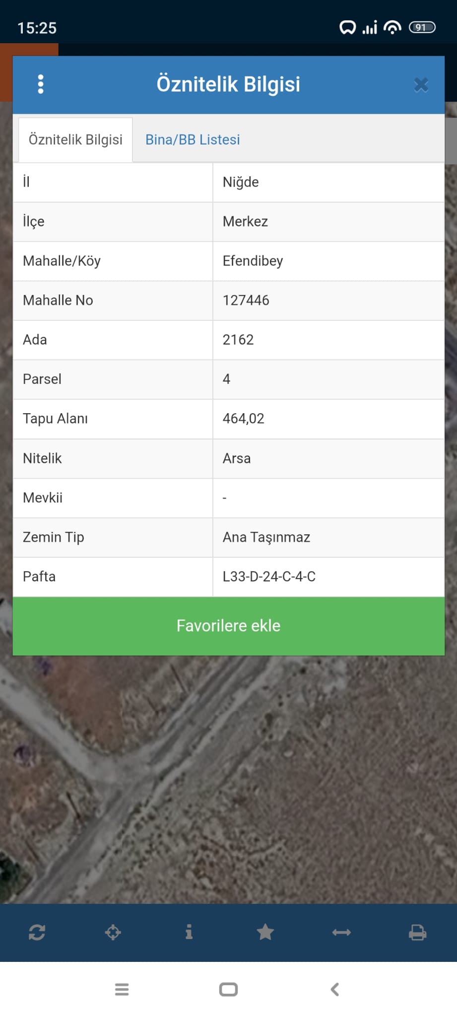Screen dimensions: 457x1017
Task: Click the Efendibey neighborhood value
Action: pyautogui.click(x=253, y=261)
